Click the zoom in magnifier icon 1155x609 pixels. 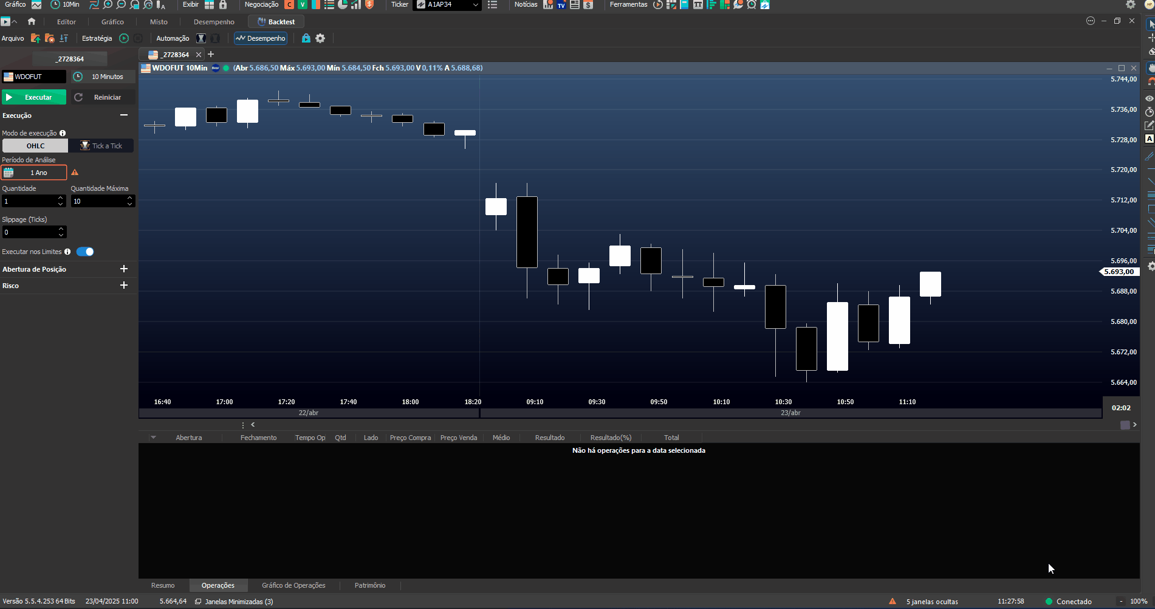(108, 5)
